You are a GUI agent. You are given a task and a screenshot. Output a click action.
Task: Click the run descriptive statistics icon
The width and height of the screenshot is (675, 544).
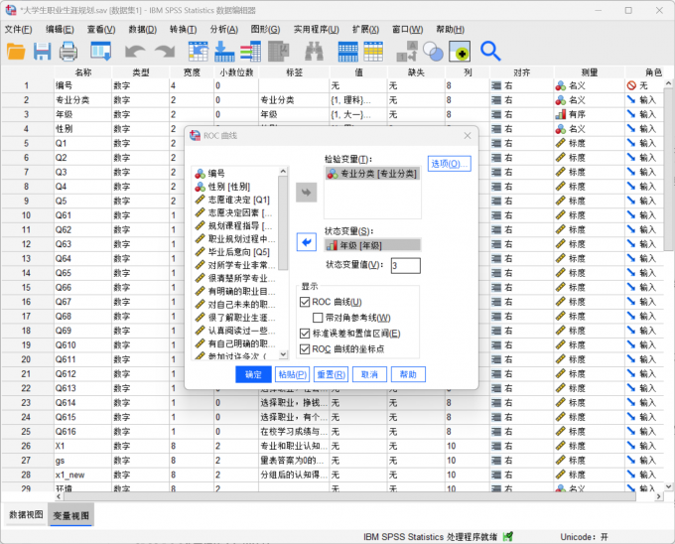(279, 52)
